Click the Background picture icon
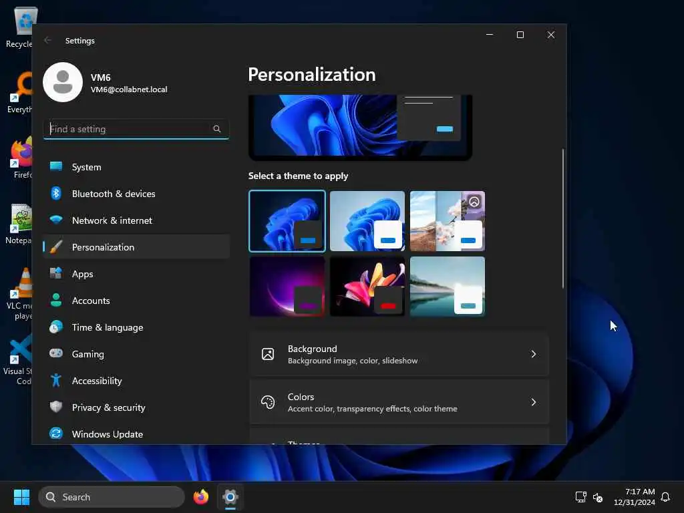 pos(268,354)
